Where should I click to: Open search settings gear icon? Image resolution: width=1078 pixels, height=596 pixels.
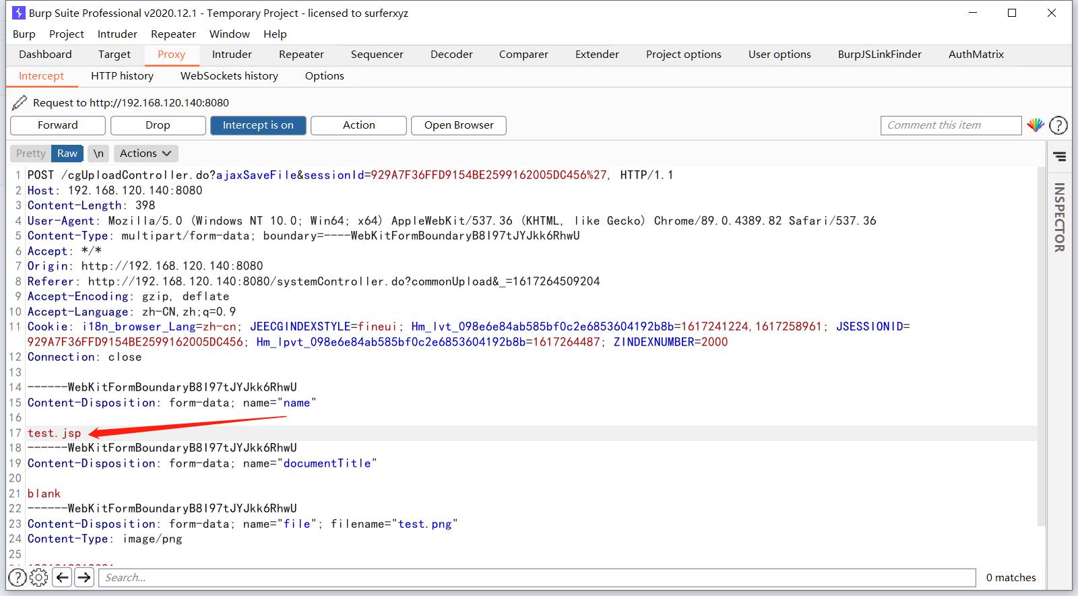point(39,577)
